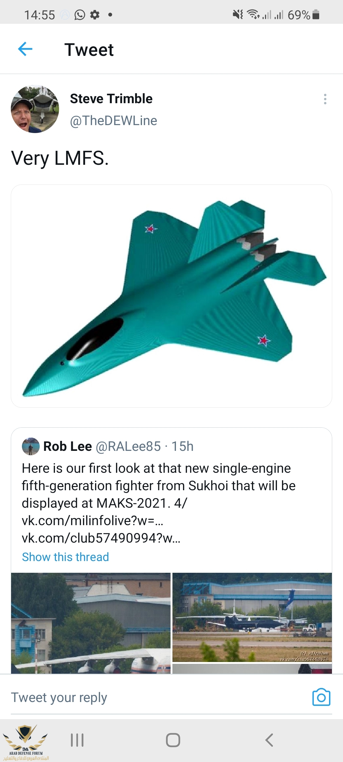Viewport: 343px width, 762px height.
Task: Open the left quoted airfield photo
Action: click(x=91, y=623)
